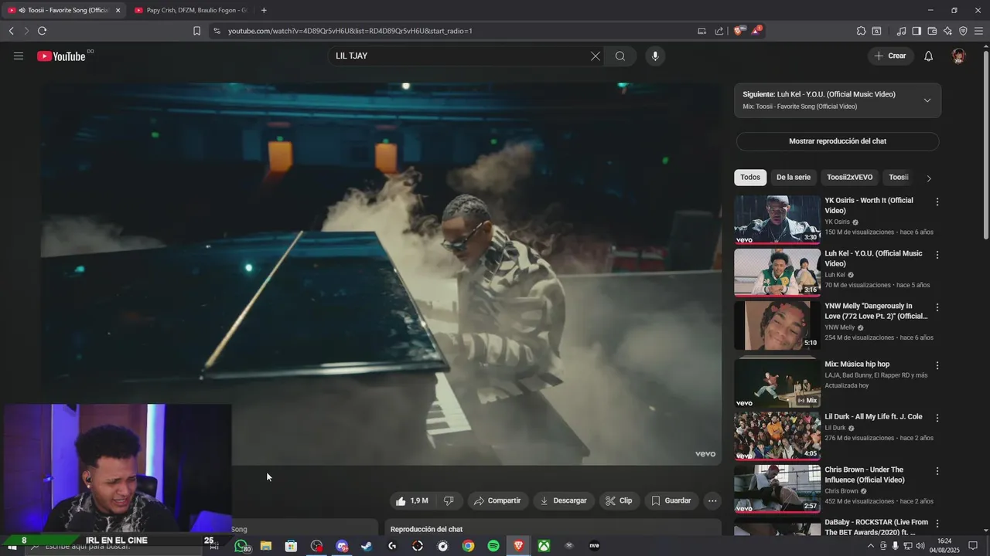Open Brave Rewards triangle icon

click(x=756, y=31)
